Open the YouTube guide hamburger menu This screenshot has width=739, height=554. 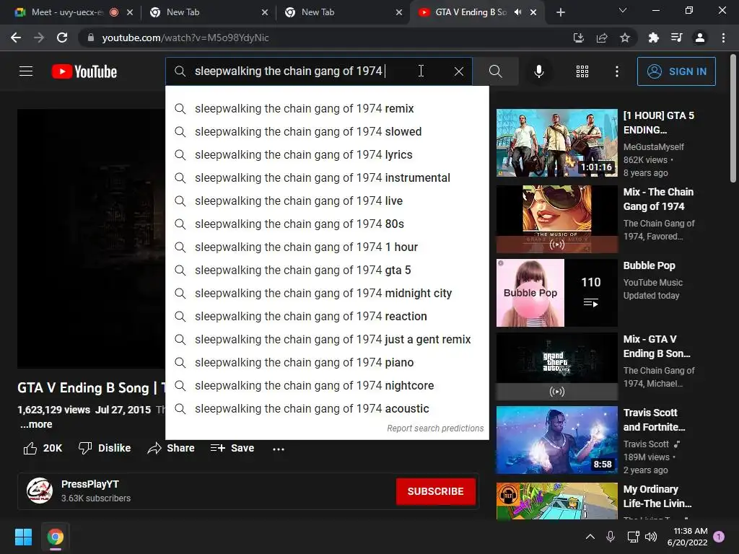(x=26, y=71)
